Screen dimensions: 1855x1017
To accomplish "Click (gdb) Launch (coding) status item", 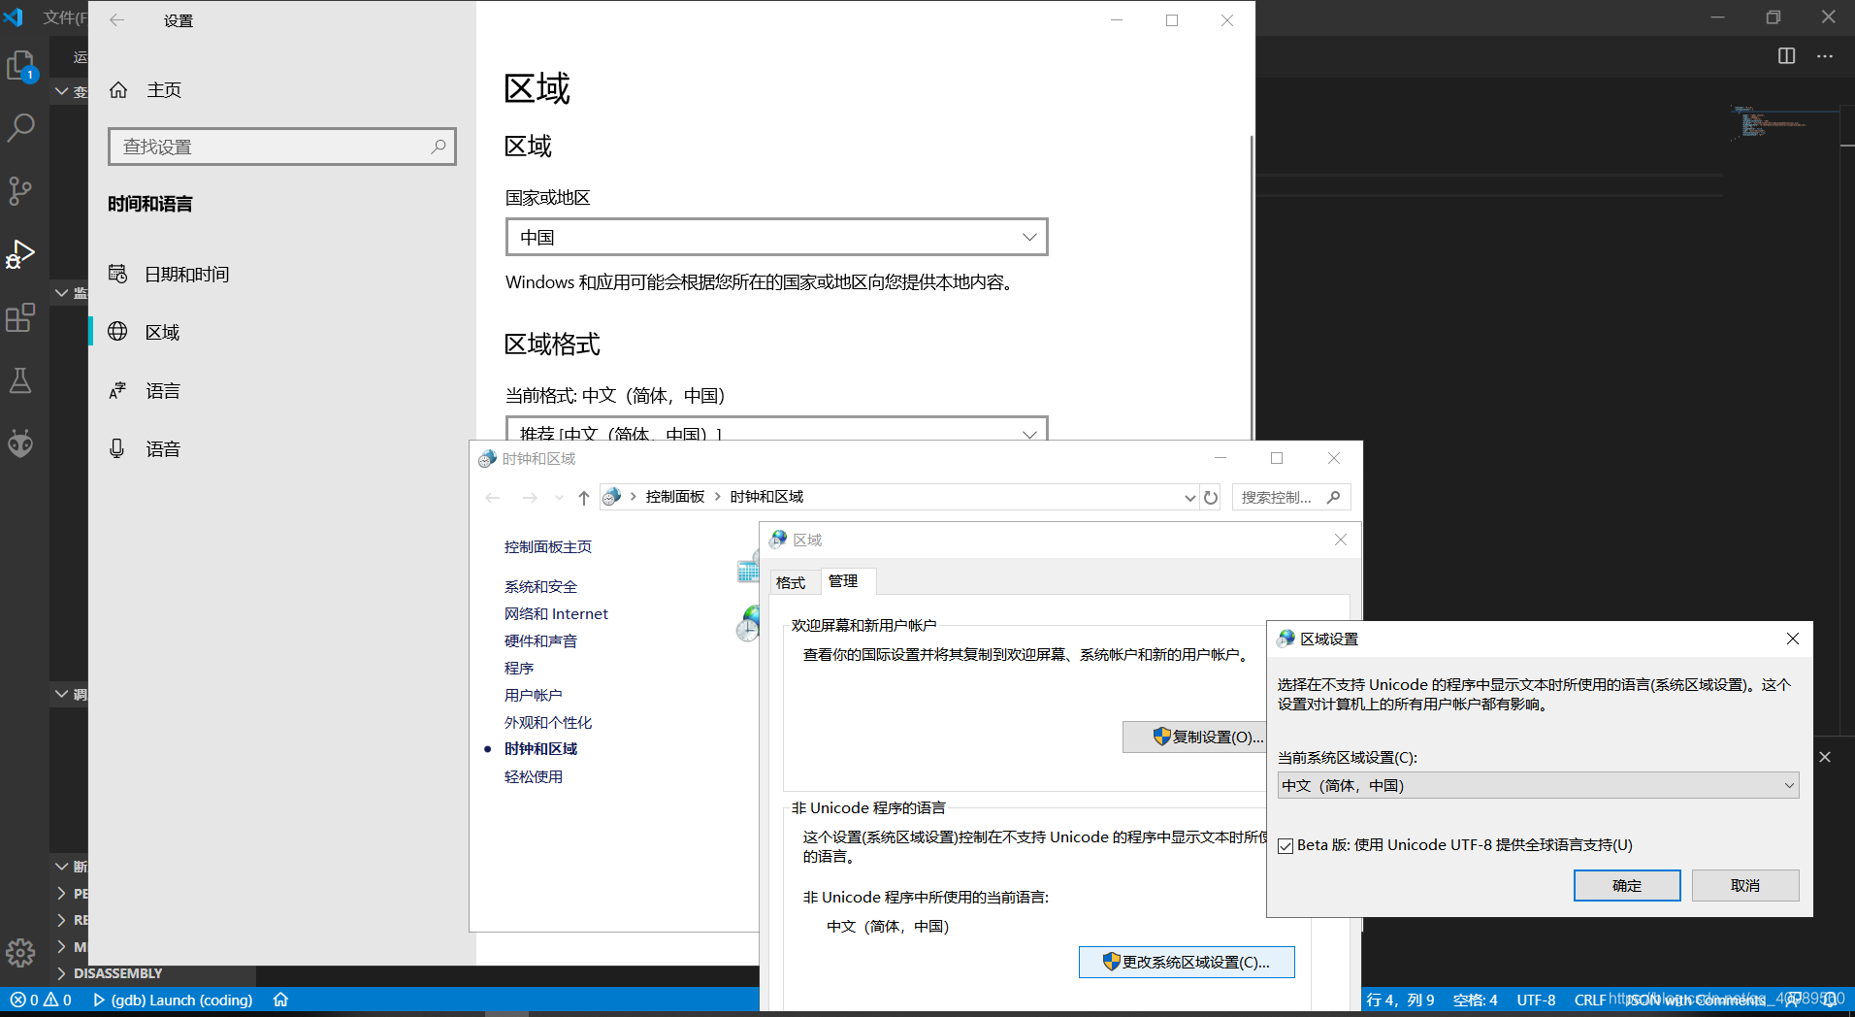I will click(x=173, y=1000).
